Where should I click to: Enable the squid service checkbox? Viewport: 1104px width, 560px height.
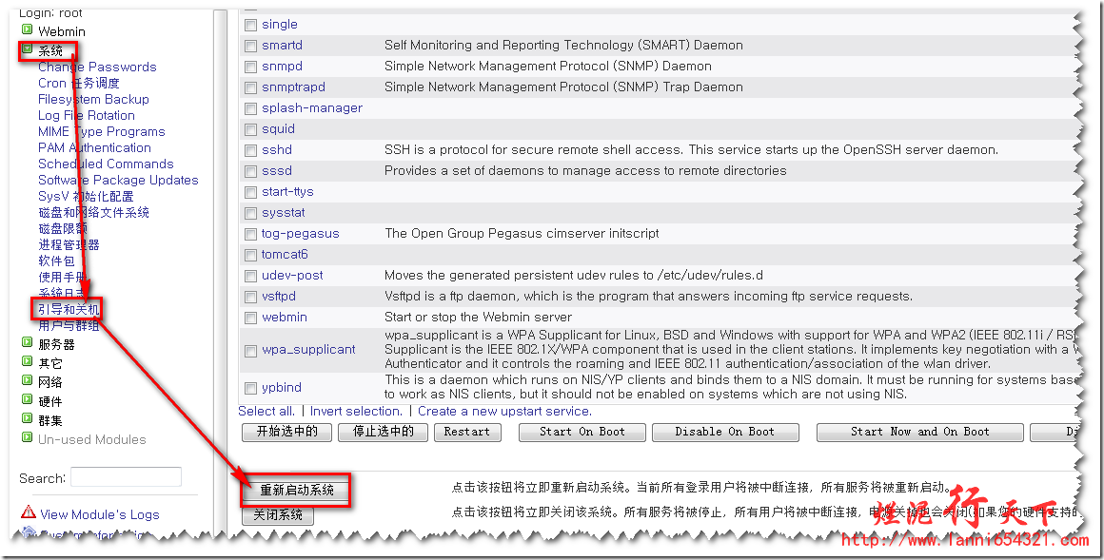coord(250,129)
